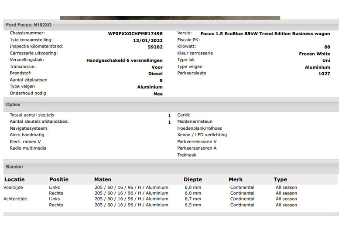Click parking place number 1027

point(324,74)
